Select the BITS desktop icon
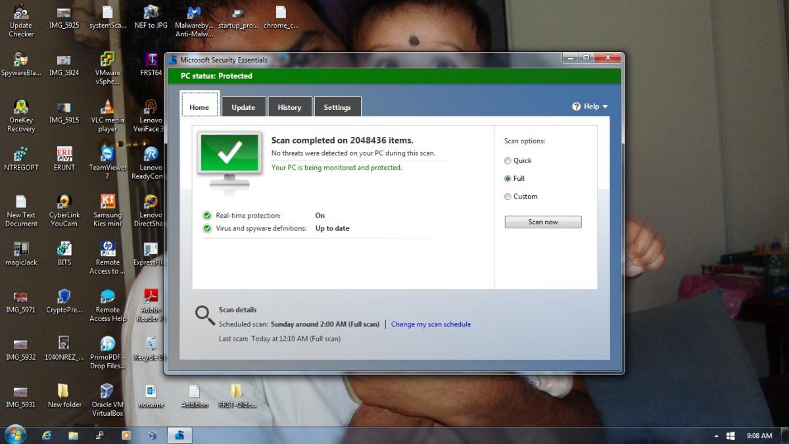 pos(64,253)
